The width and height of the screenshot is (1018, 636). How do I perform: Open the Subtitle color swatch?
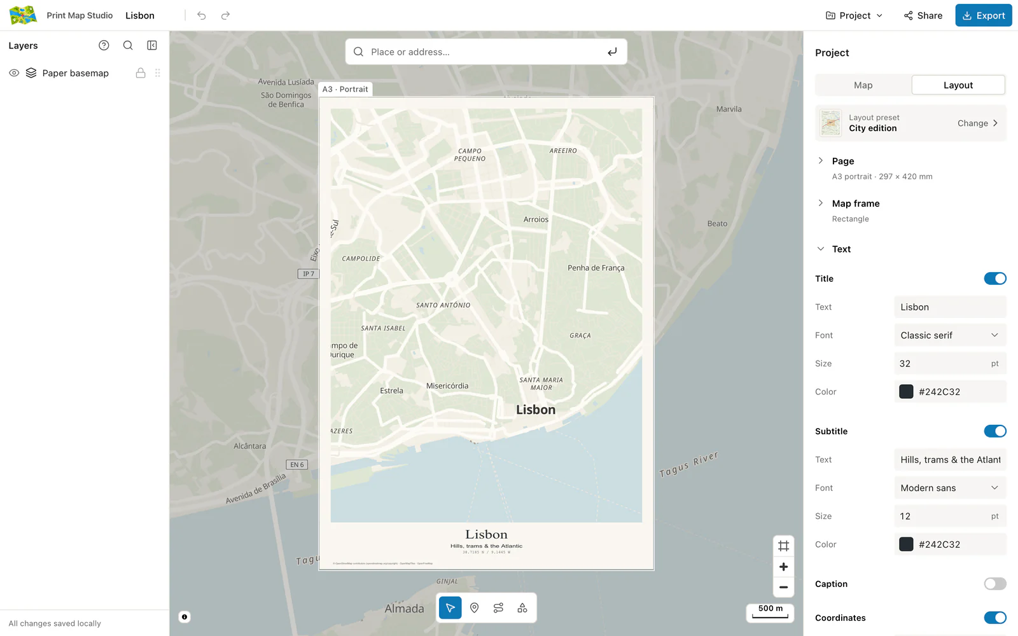coord(906,544)
